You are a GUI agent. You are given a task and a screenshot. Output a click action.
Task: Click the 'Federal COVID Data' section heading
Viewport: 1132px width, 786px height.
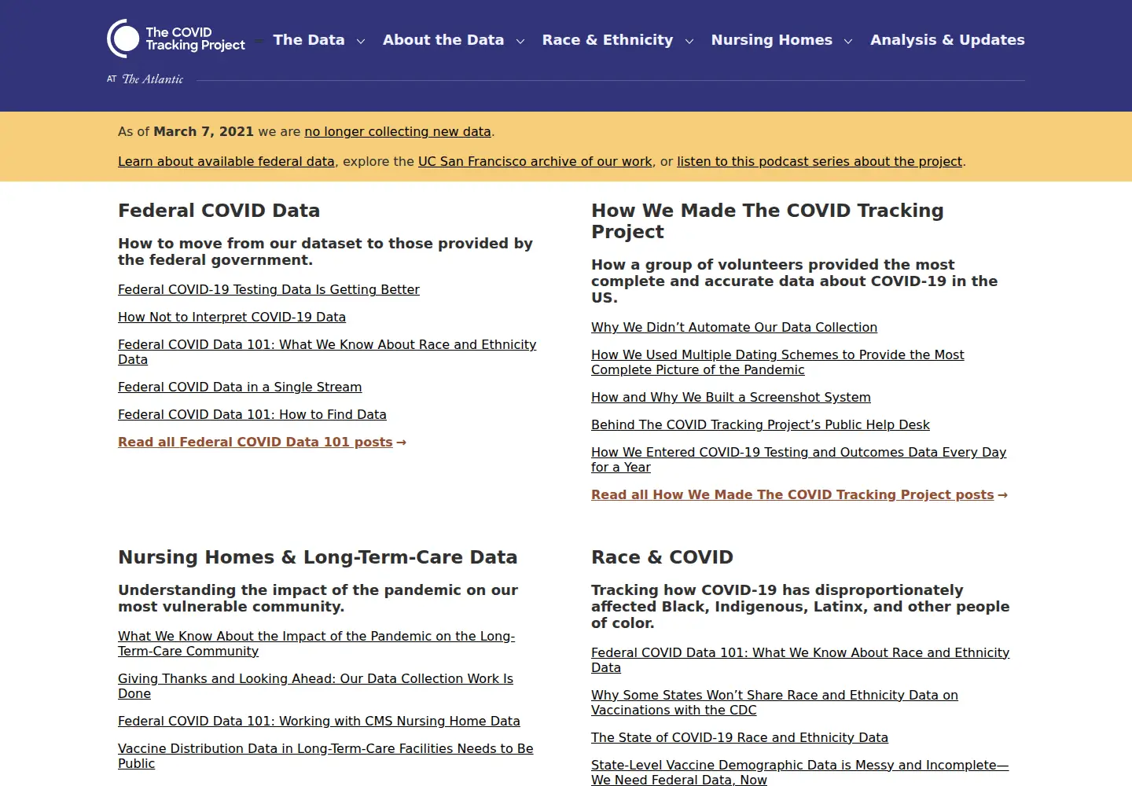(219, 211)
